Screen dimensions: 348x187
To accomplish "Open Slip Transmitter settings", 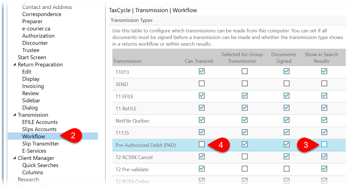I will 40,144.
